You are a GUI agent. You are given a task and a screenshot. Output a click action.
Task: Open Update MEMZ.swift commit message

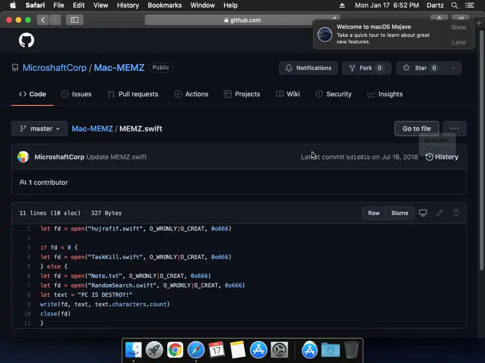point(117,157)
